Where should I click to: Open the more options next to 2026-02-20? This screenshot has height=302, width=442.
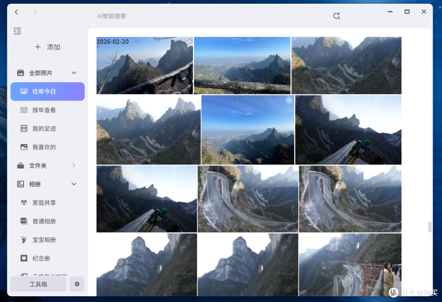[x=136, y=42]
